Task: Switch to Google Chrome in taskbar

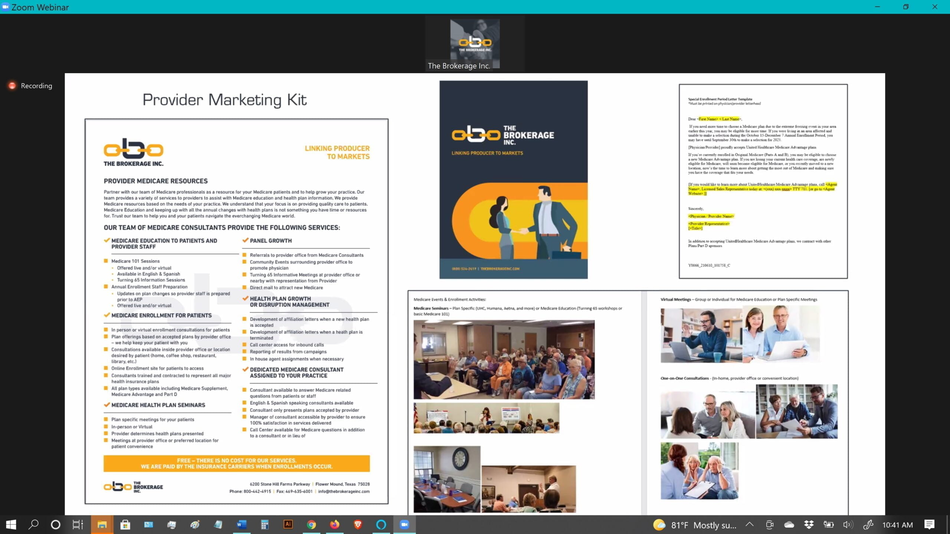Action: pos(311,524)
